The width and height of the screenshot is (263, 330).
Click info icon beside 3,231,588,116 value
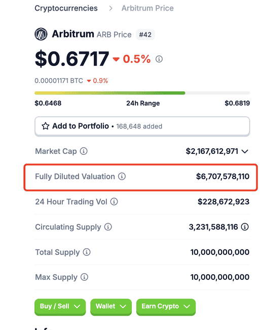click(x=245, y=227)
